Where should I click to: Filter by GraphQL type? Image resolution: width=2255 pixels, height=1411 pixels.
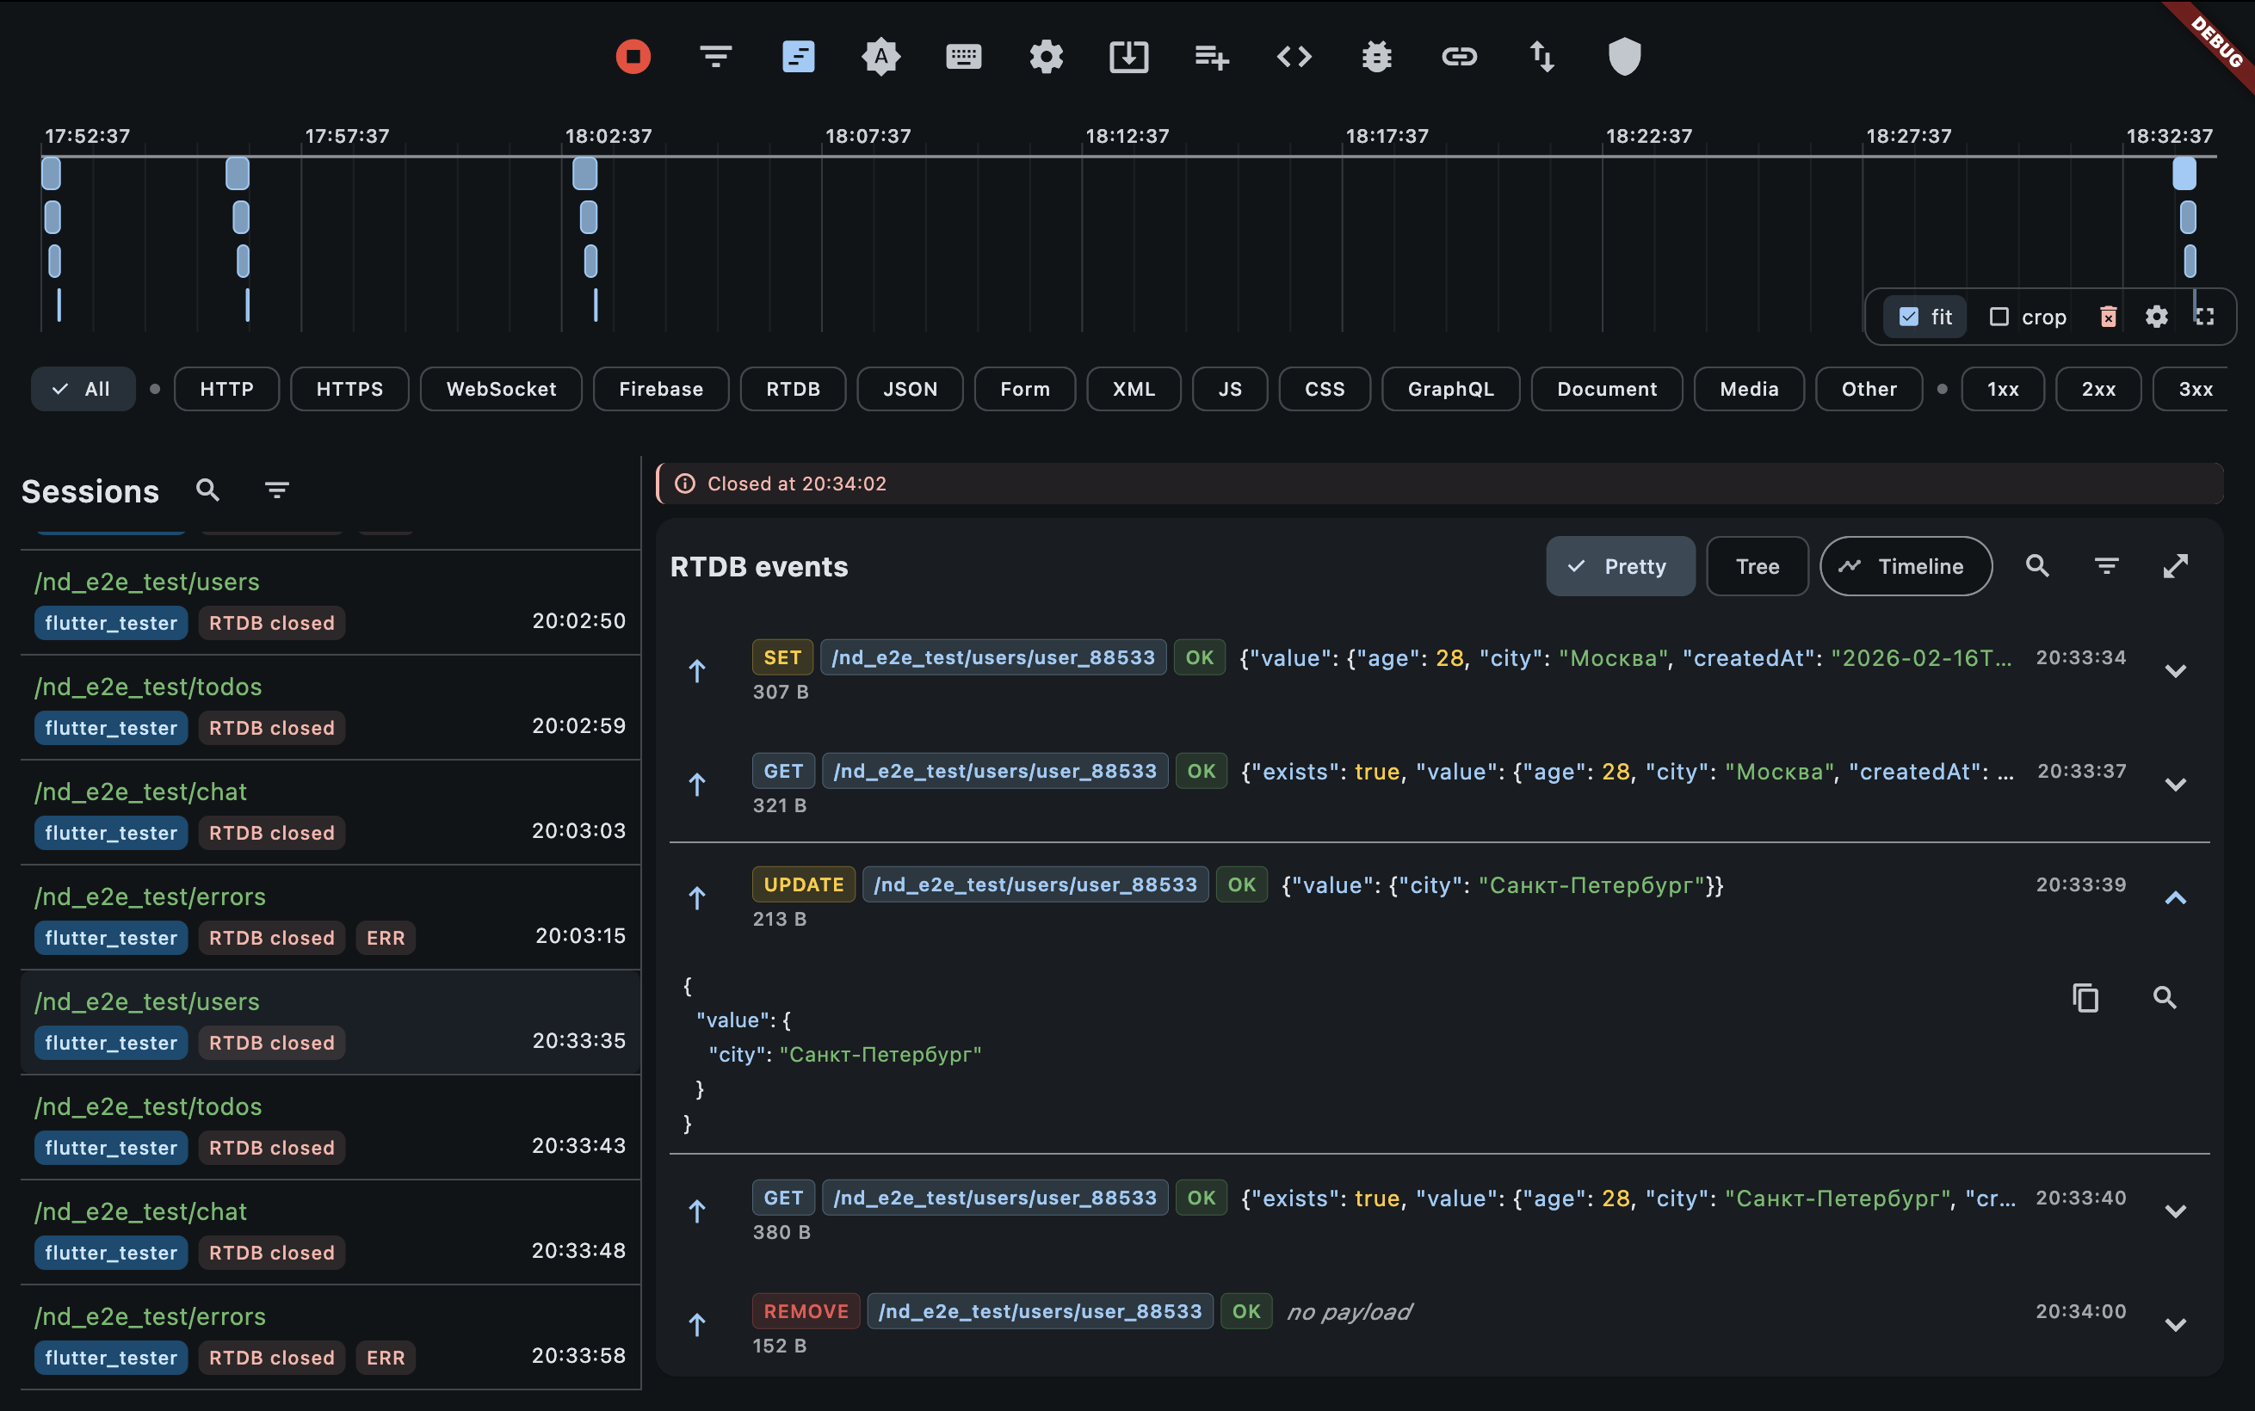pos(1449,389)
